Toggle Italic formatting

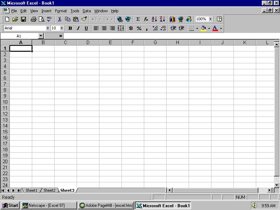78,28
